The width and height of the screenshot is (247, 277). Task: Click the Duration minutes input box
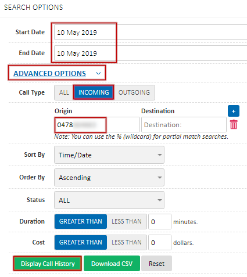(x=160, y=222)
